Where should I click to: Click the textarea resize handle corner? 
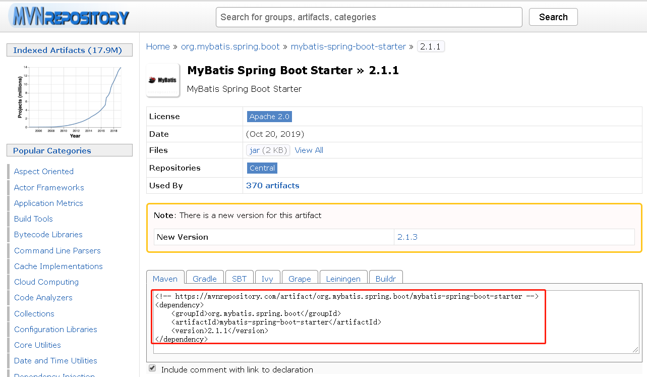[635, 350]
